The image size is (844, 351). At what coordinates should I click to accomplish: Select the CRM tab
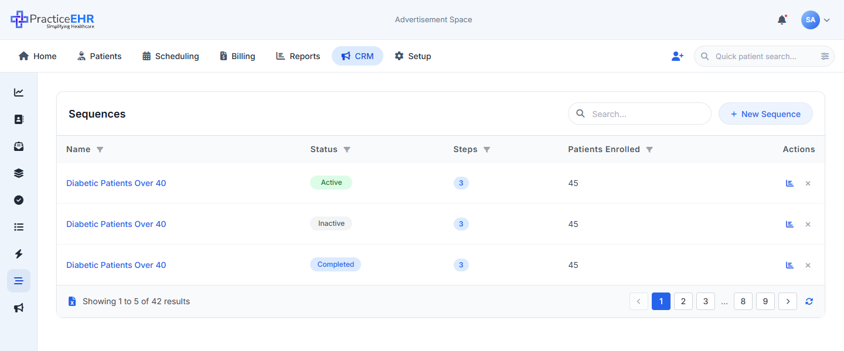(358, 56)
